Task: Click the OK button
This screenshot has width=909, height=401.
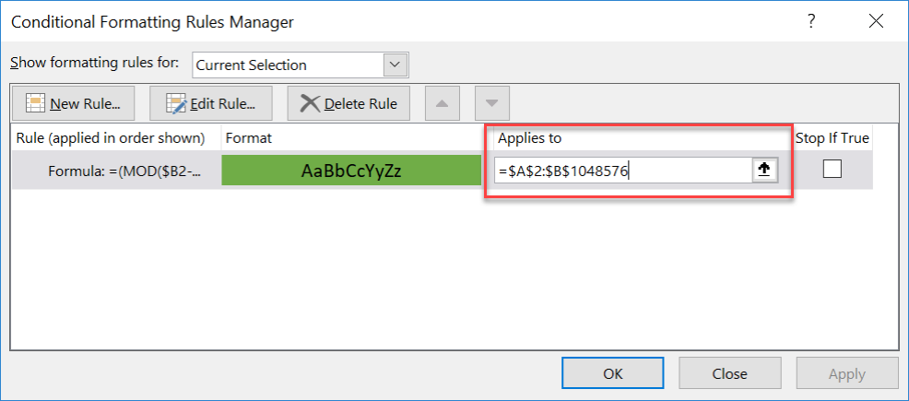Action: pyautogui.click(x=613, y=373)
